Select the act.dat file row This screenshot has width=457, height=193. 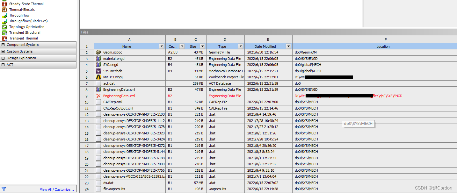pos(109,83)
